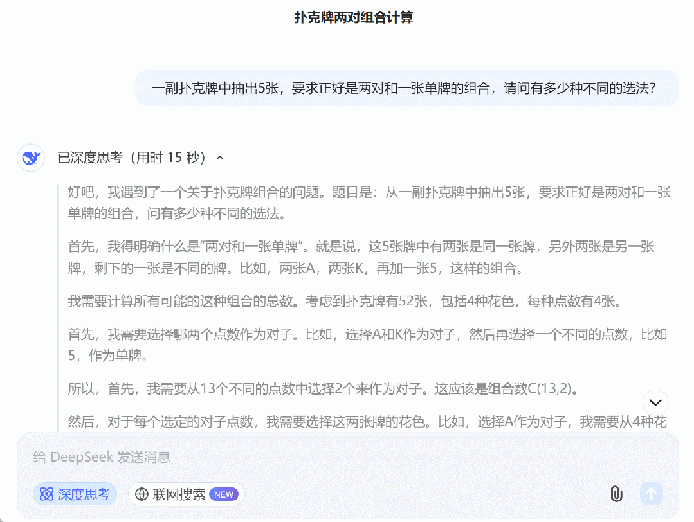Viewport: 694px width, 522px height.
Task: Click the paperclip attachment icon
Action: click(617, 494)
